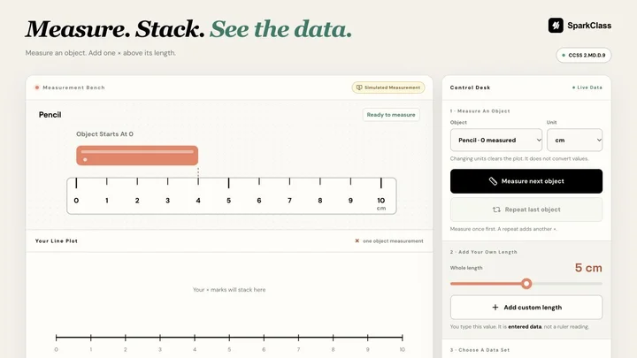Viewport: 637px width, 358px height.
Task: Click the red x legend icon
Action: (x=357, y=240)
